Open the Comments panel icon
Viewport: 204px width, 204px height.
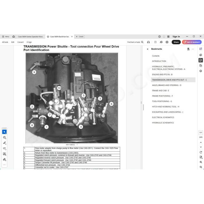[x=201, y=55]
